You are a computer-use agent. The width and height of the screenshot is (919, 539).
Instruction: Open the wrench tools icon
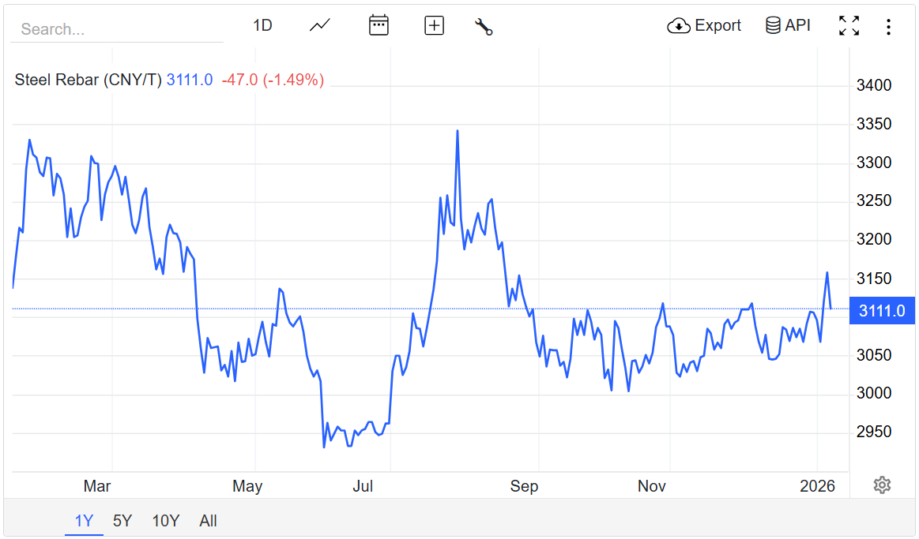click(484, 26)
